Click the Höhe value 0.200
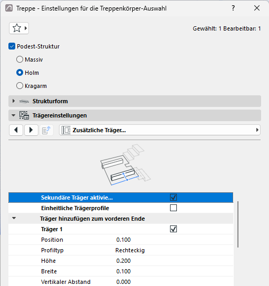The width and height of the screenshot is (269, 286). coord(123,261)
